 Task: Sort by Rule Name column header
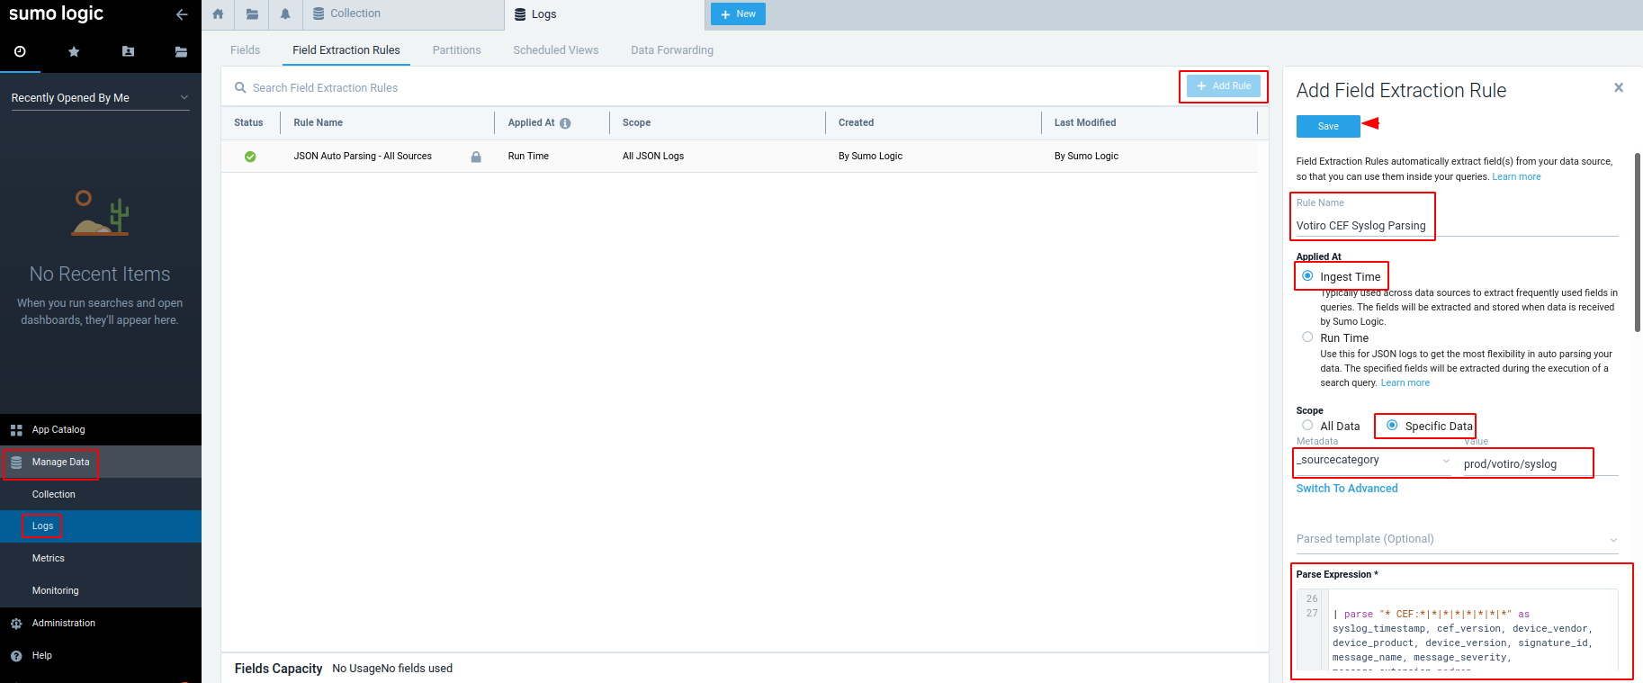pos(319,123)
